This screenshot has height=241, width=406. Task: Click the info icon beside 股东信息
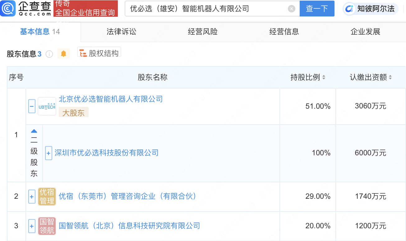coord(49,54)
